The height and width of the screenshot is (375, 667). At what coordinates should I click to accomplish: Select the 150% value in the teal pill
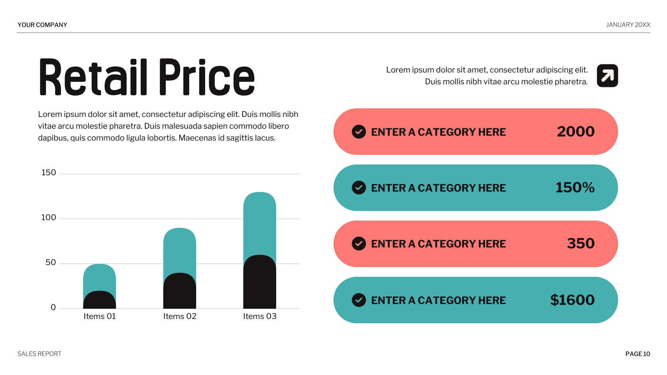pyautogui.click(x=575, y=188)
